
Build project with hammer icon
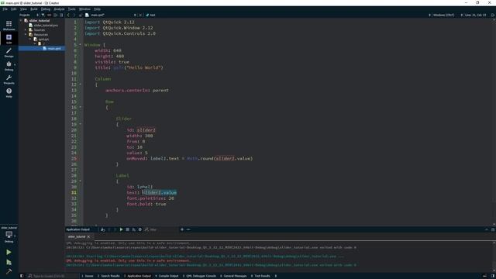click(x=9, y=271)
